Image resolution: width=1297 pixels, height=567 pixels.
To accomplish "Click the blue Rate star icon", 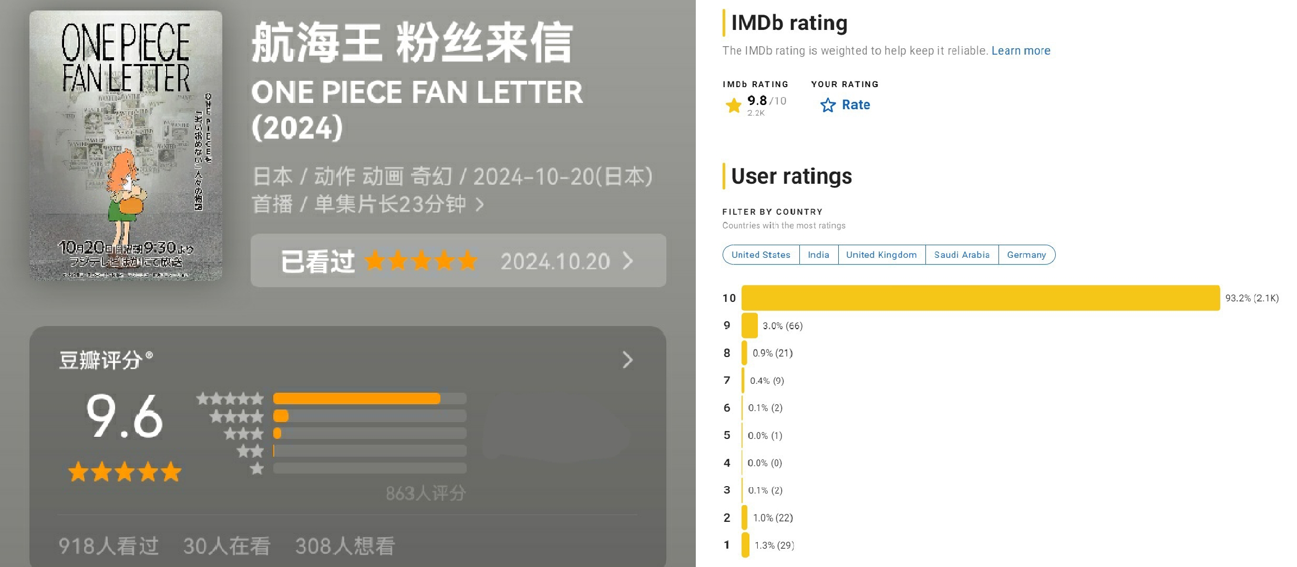I will tap(828, 105).
